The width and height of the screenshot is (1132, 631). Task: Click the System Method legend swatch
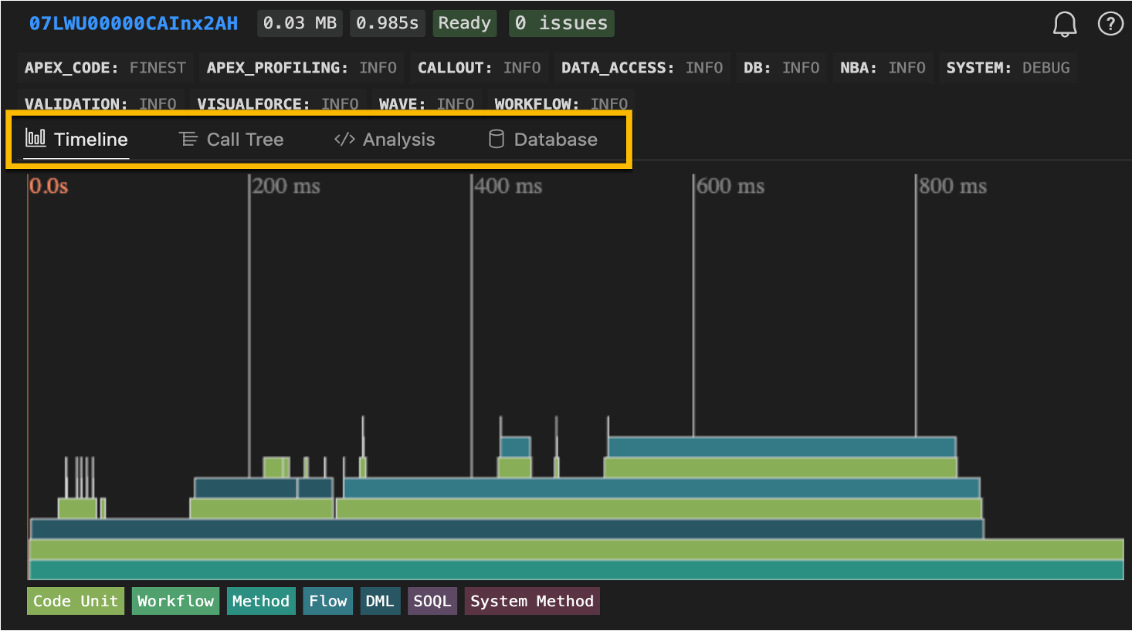pos(532,601)
